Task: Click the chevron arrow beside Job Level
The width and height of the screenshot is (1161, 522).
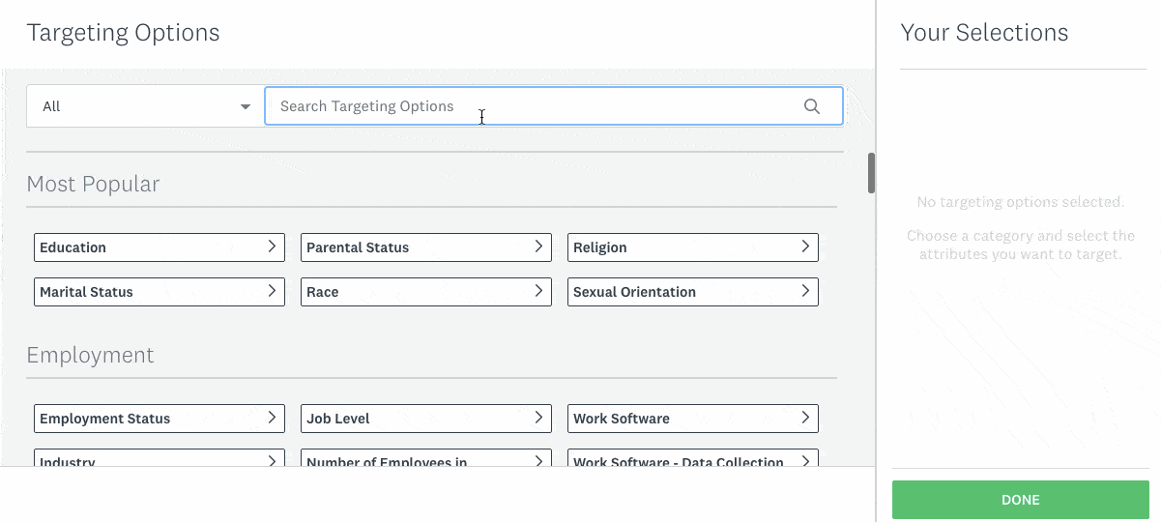Action: [x=538, y=419]
